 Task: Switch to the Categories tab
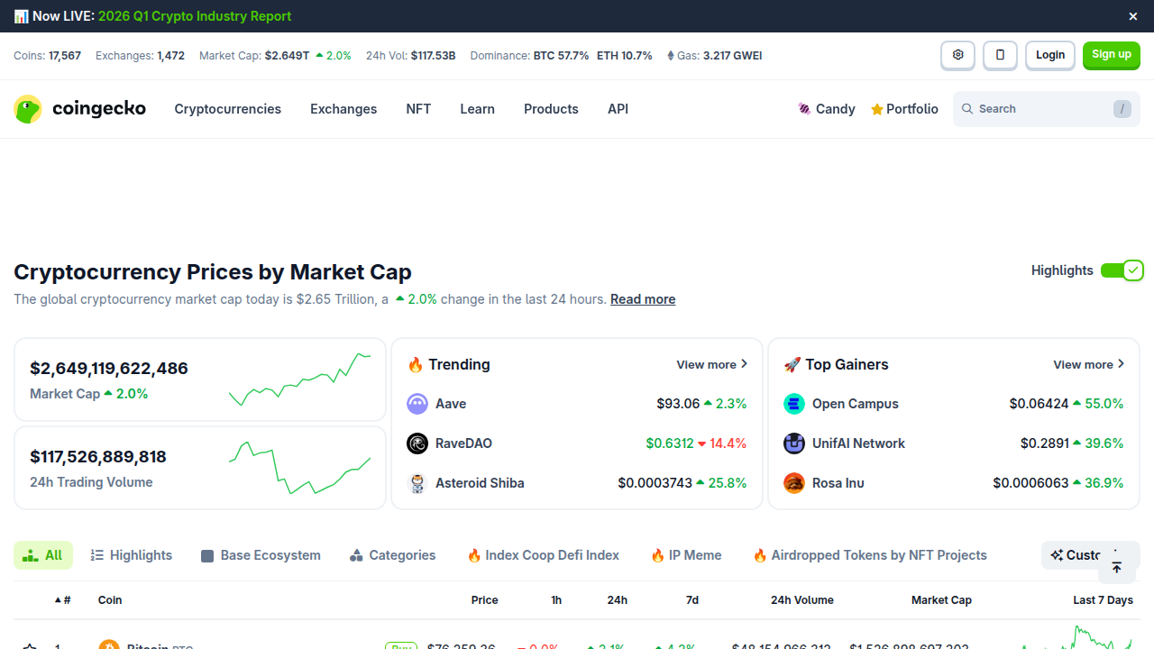pyautogui.click(x=392, y=555)
